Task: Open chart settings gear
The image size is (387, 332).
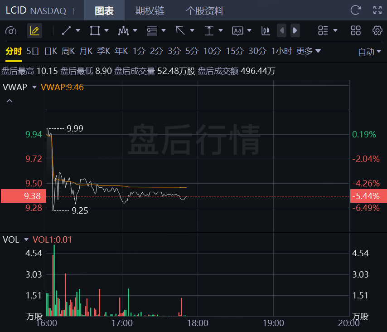Action: tap(377, 31)
